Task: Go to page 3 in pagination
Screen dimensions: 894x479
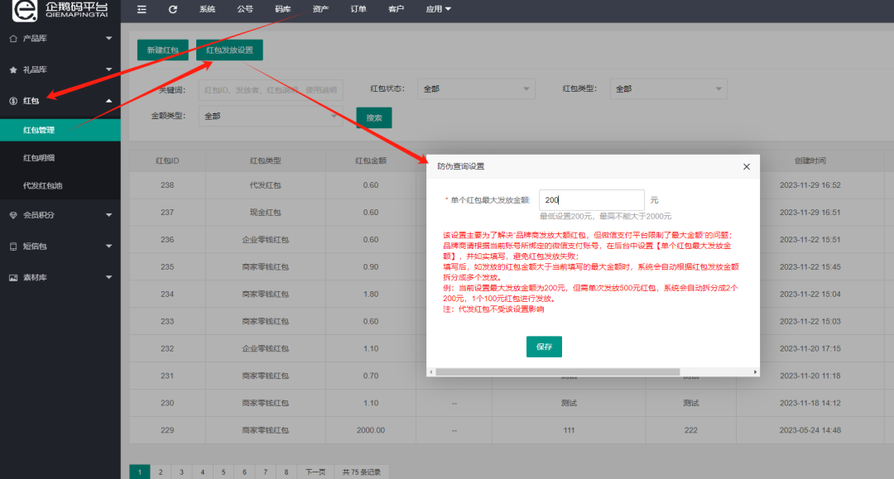Action: tap(181, 472)
